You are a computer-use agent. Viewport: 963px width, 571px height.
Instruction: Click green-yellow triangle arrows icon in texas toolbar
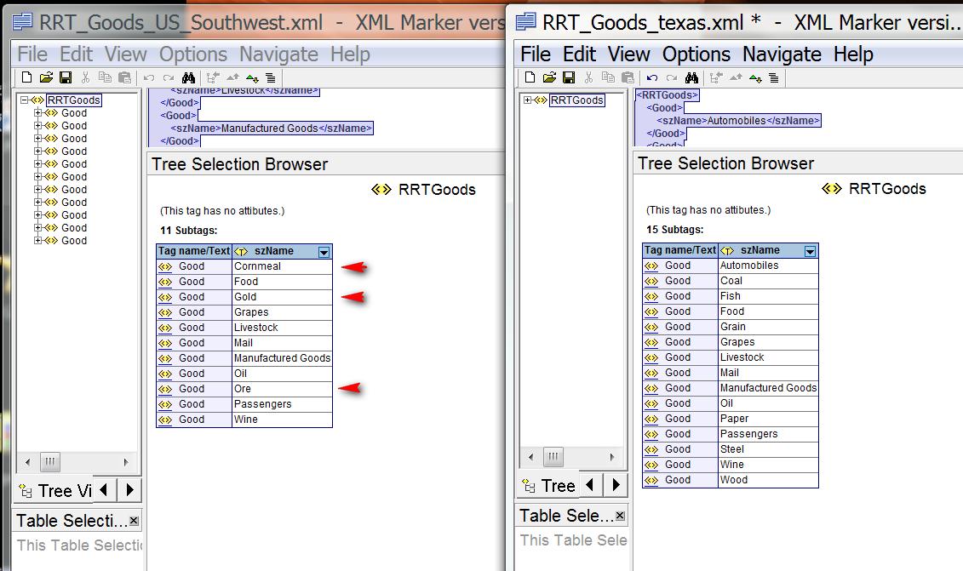pyautogui.click(x=756, y=78)
